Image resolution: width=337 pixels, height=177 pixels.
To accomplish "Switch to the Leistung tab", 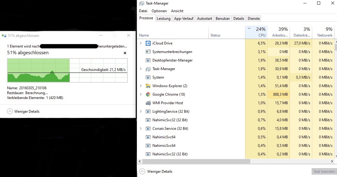I will point(163,19).
